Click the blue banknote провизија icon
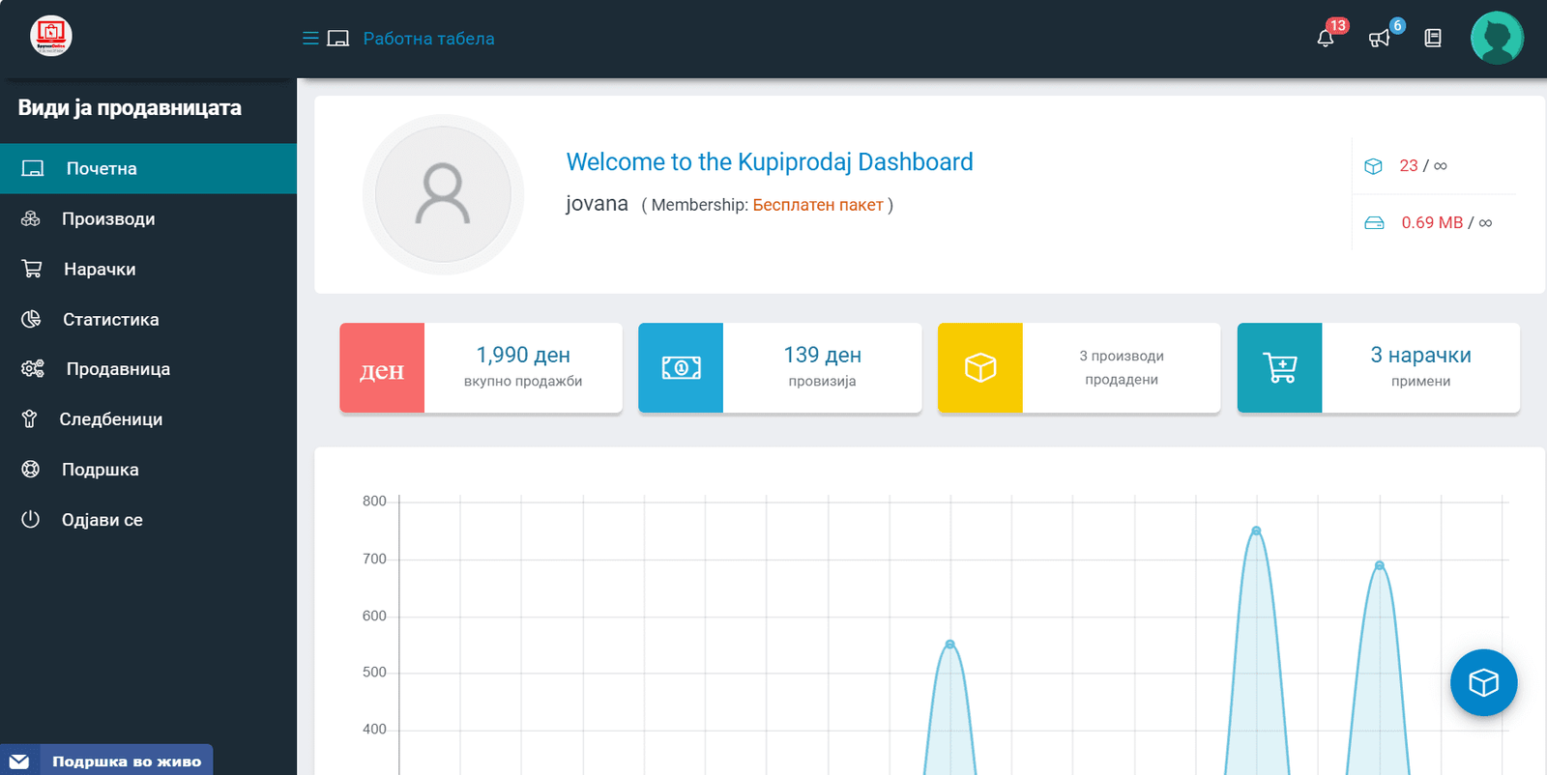The width and height of the screenshot is (1547, 775). tap(681, 368)
